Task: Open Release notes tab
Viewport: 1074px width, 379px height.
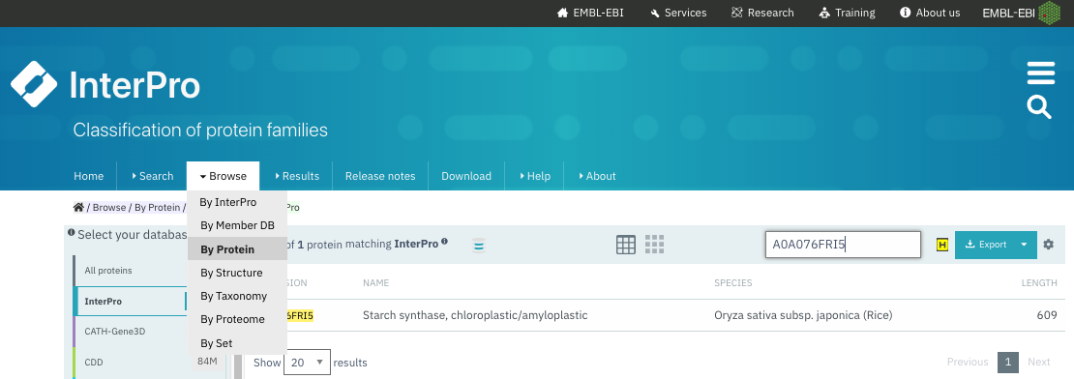Action: 380,176
